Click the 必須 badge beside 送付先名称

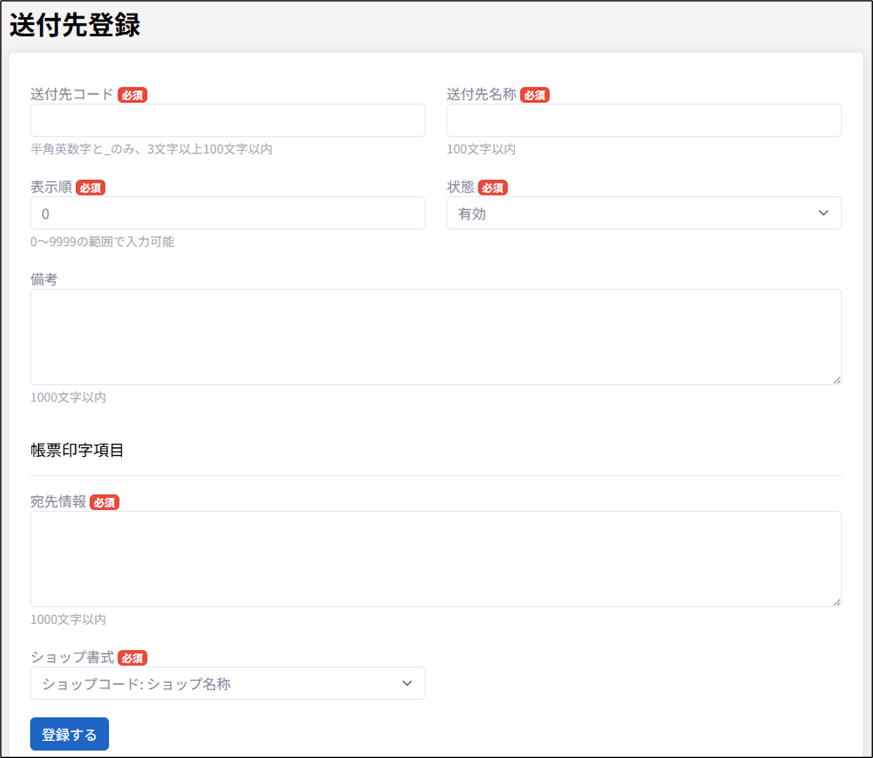point(535,95)
